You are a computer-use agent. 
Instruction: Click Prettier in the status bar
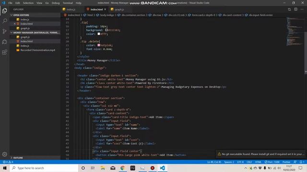(x=286, y=162)
